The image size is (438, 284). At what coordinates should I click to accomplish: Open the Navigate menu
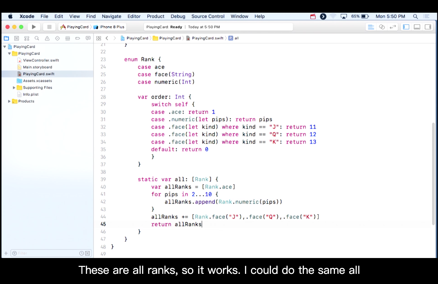(x=112, y=16)
